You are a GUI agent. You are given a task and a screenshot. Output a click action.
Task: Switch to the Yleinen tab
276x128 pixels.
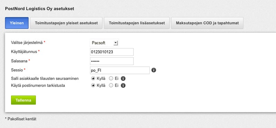17,23
